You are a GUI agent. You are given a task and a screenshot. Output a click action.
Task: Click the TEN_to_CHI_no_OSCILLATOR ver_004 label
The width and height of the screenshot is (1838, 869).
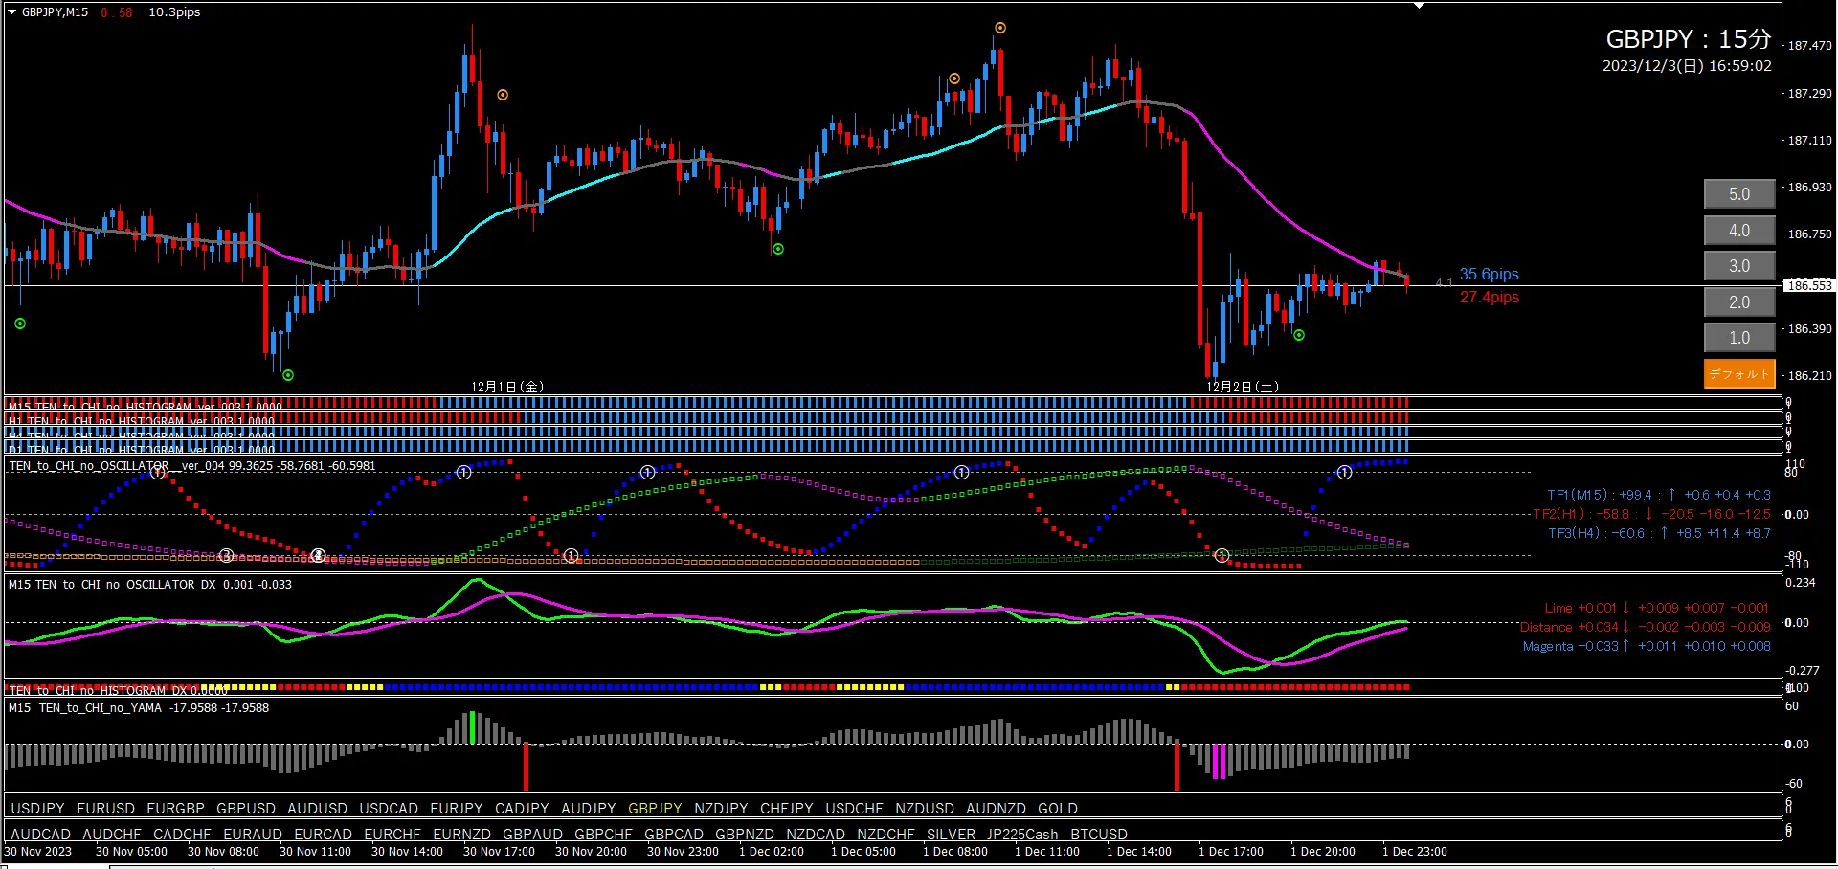[192, 466]
